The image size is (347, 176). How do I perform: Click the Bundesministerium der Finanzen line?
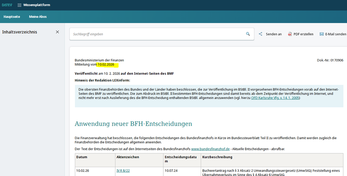pos(99,60)
